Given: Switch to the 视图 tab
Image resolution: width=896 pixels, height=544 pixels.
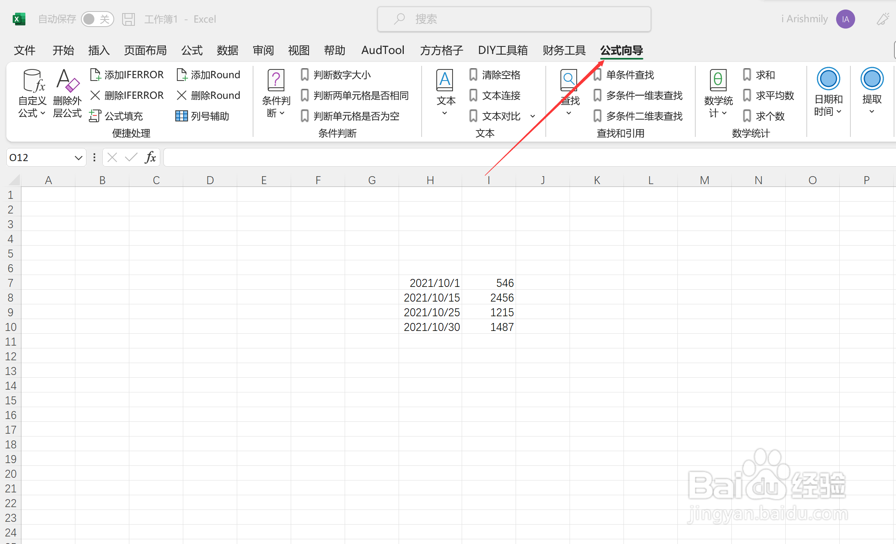Looking at the screenshot, I should click(x=299, y=50).
